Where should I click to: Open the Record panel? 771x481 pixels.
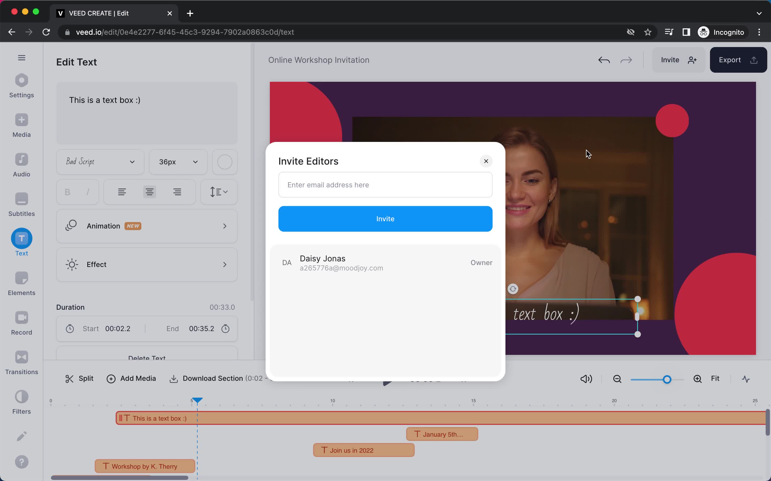point(22,323)
